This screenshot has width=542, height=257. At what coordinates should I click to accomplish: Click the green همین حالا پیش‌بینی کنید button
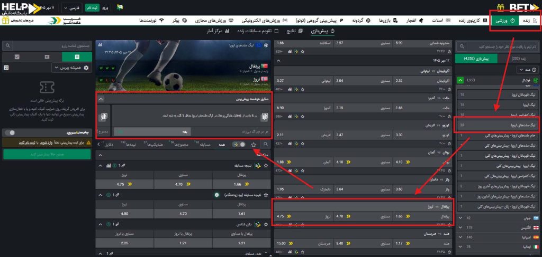coord(47,154)
